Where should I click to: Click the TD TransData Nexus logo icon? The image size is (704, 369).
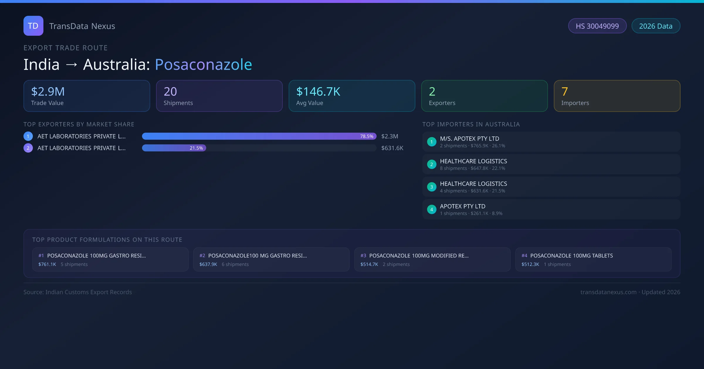point(33,26)
